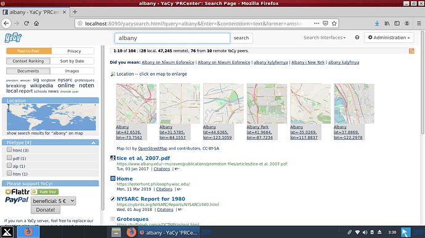Click the wikipedia tag in topic cloud
The image size is (425, 238).
tap(41, 85)
